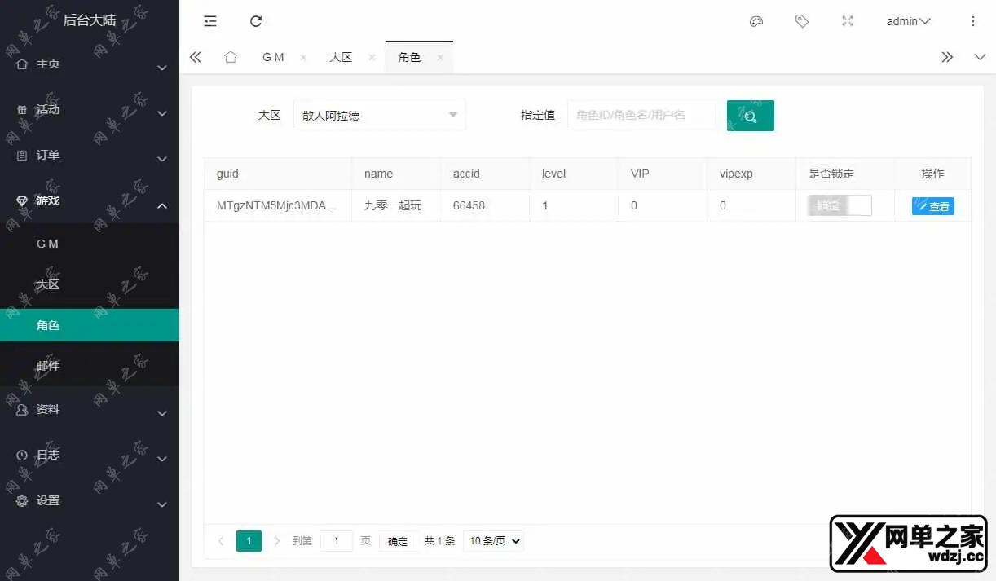This screenshot has height=581, width=996.
Task: Open the GM submenu item in sidebar
Action: tap(90, 244)
